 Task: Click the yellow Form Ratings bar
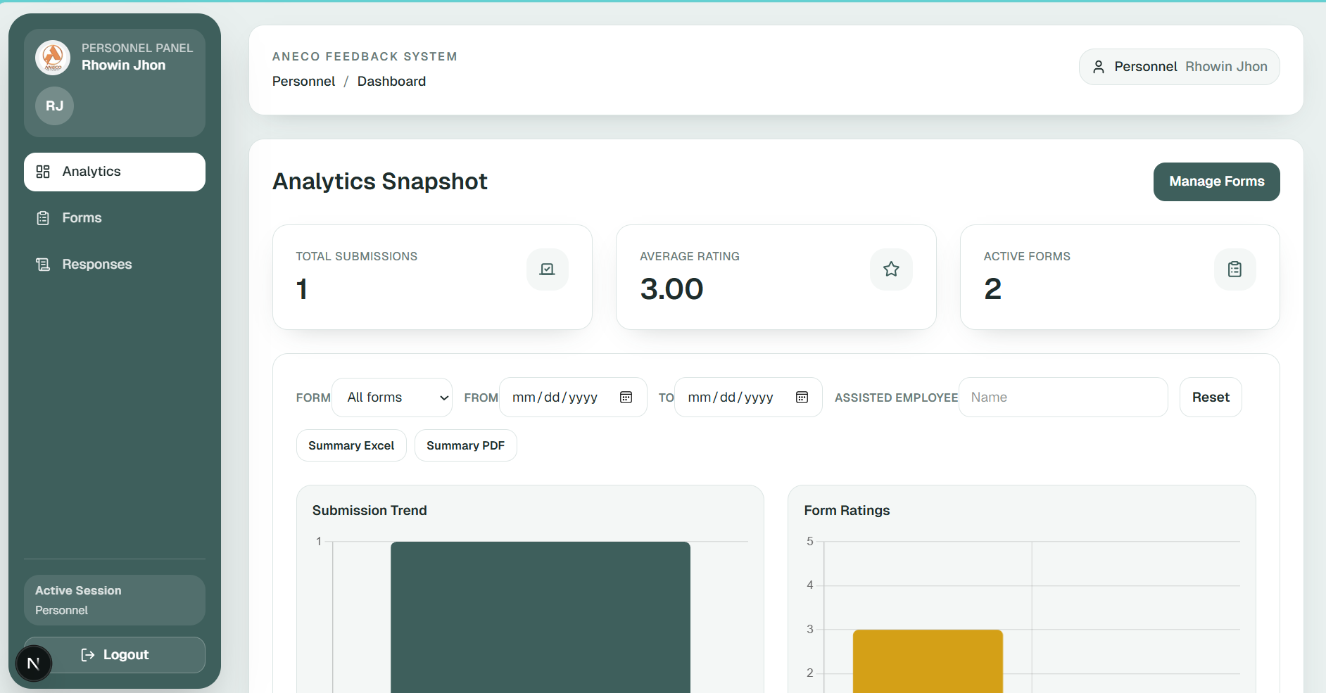click(x=927, y=660)
